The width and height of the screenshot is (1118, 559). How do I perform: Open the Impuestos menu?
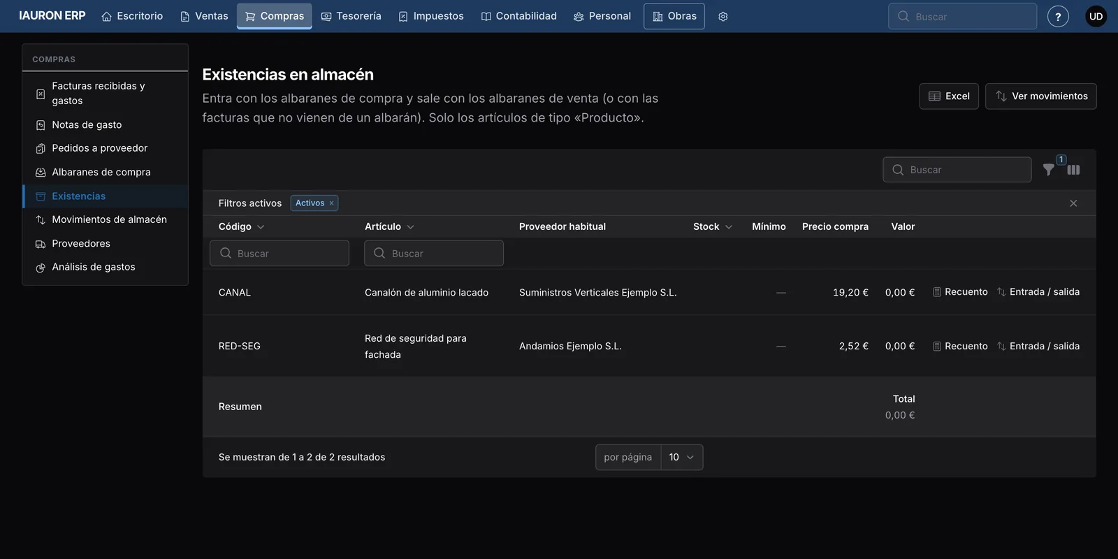pos(431,16)
